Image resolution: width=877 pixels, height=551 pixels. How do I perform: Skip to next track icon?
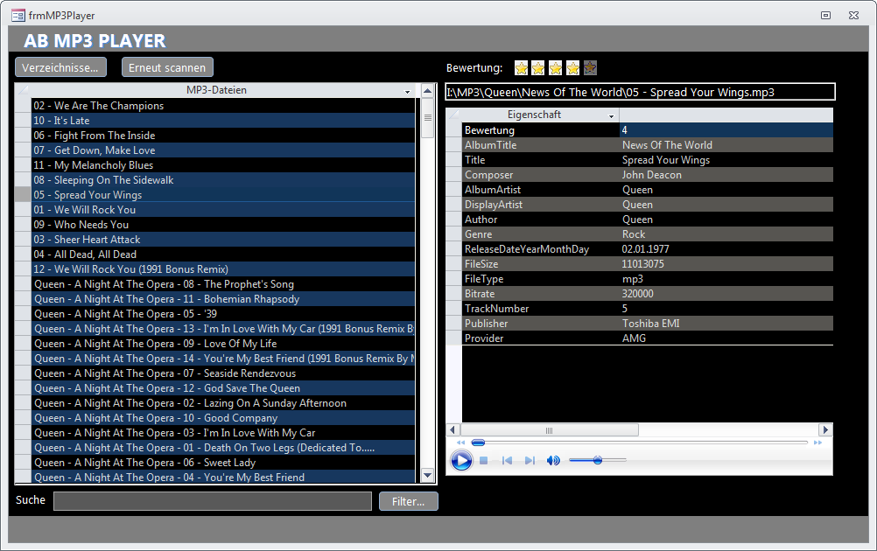point(530,461)
